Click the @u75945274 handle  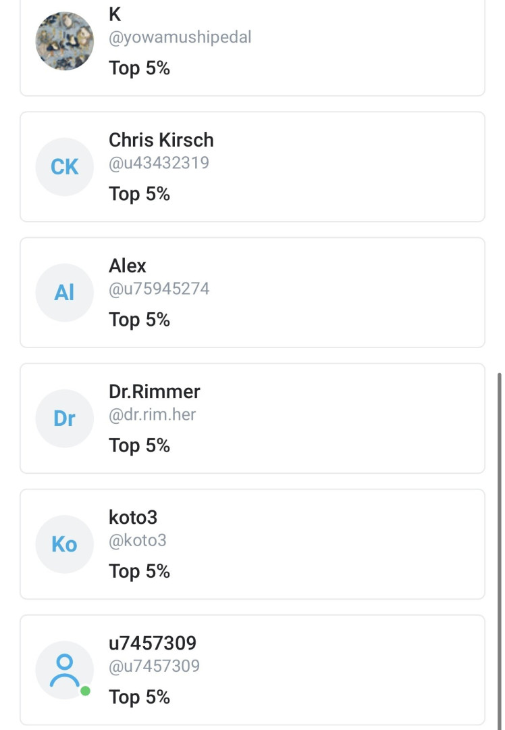click(159, 289)
